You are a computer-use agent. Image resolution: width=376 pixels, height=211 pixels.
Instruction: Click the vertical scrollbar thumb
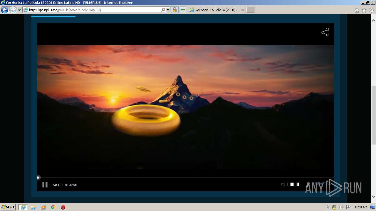pyautogui.click(x=374, y=115)
